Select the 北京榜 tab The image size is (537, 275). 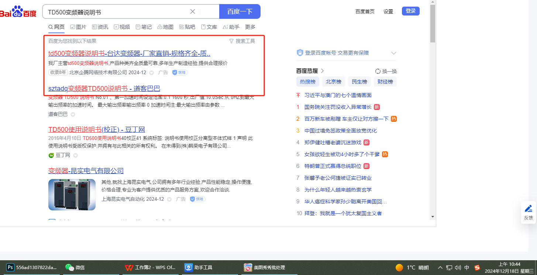(334, 82)
